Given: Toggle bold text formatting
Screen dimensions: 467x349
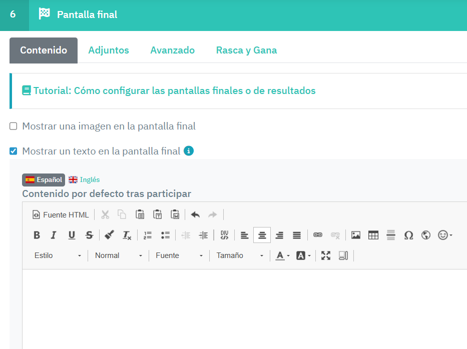Looking at the screenshot, I should click(37, 235).
